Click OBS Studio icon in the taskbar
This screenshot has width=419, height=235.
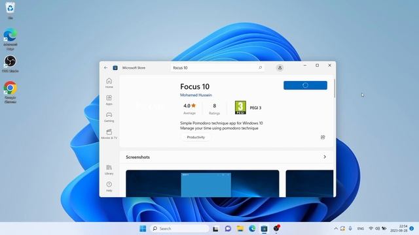pos(276,228)
